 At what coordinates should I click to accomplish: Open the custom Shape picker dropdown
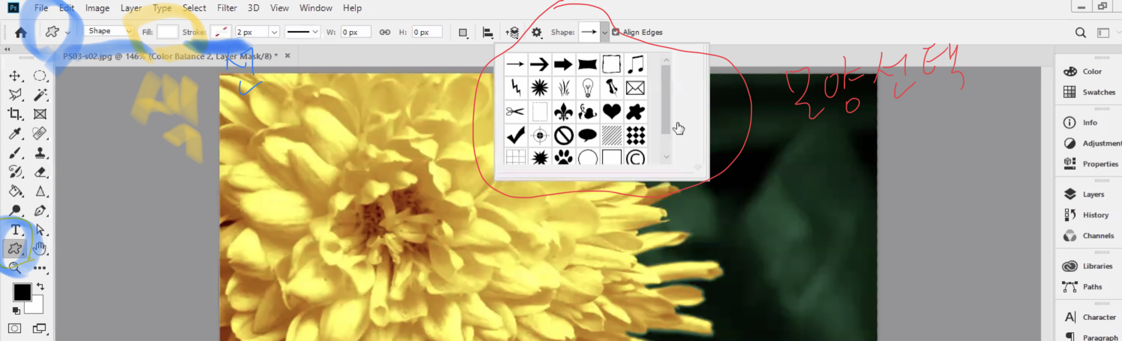[604, 32]
